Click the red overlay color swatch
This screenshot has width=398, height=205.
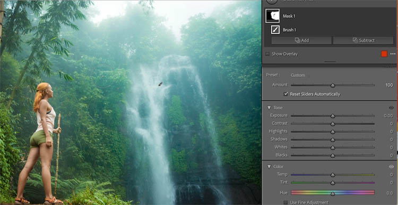click(384, 54)
